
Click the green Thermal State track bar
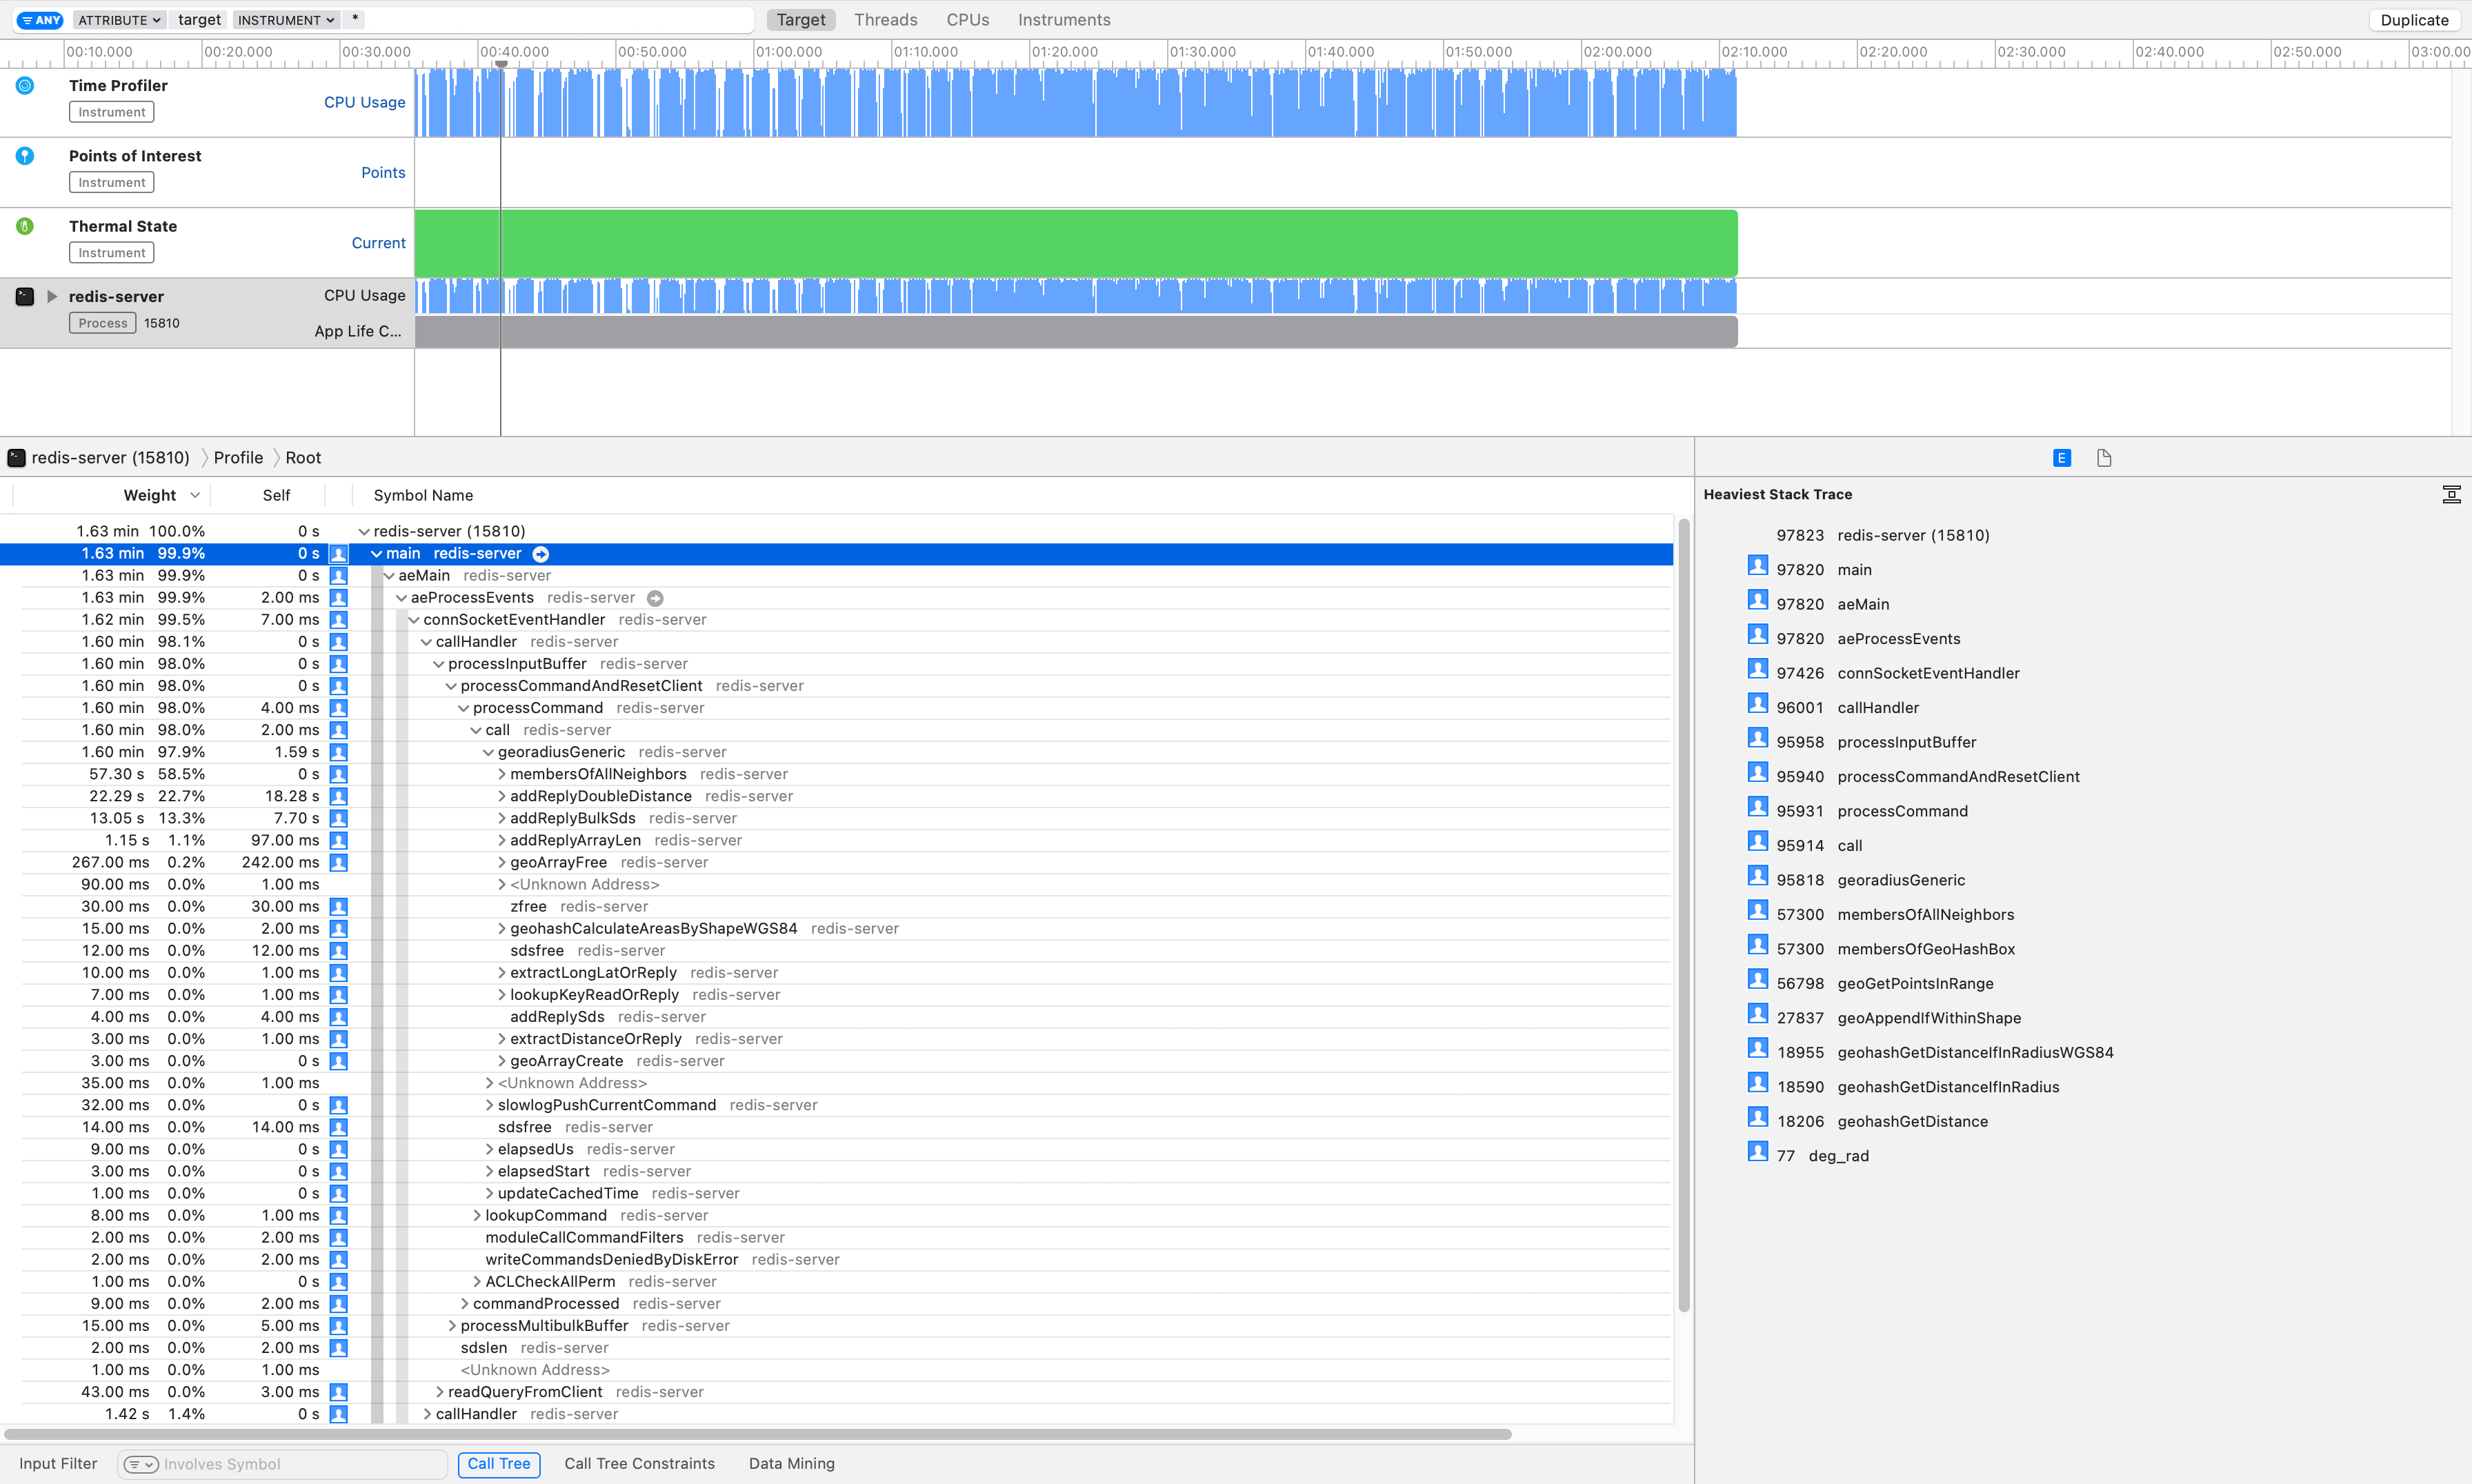click(1076, 243)
